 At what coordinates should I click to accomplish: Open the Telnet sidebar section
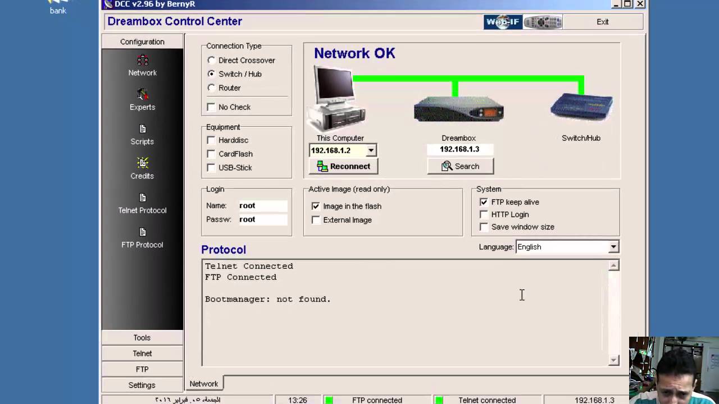[142, 353]
